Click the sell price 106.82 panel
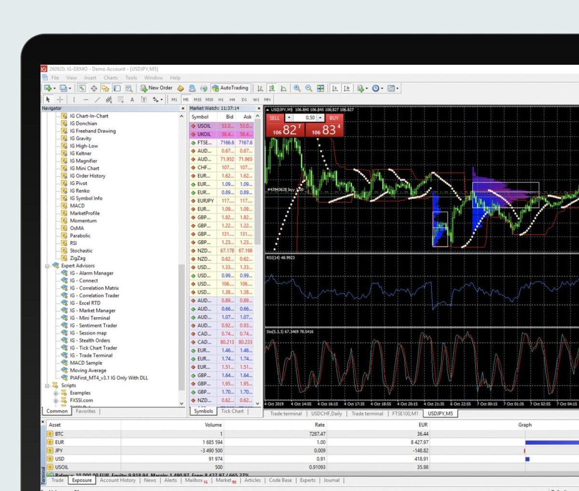The height and width of the screenshot is (491, 579). [286, 130]
